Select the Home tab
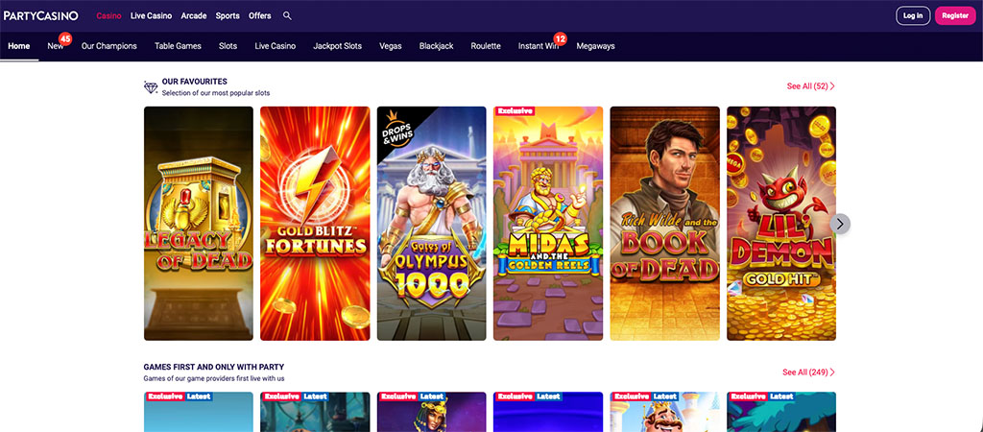The width and height of the screenshot is (983, 432). click(x=19, y=46)
